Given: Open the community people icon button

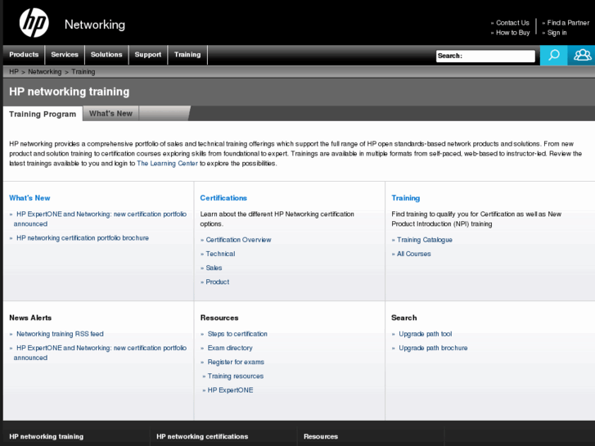Looking at the screenshot, I should (582, 56).
